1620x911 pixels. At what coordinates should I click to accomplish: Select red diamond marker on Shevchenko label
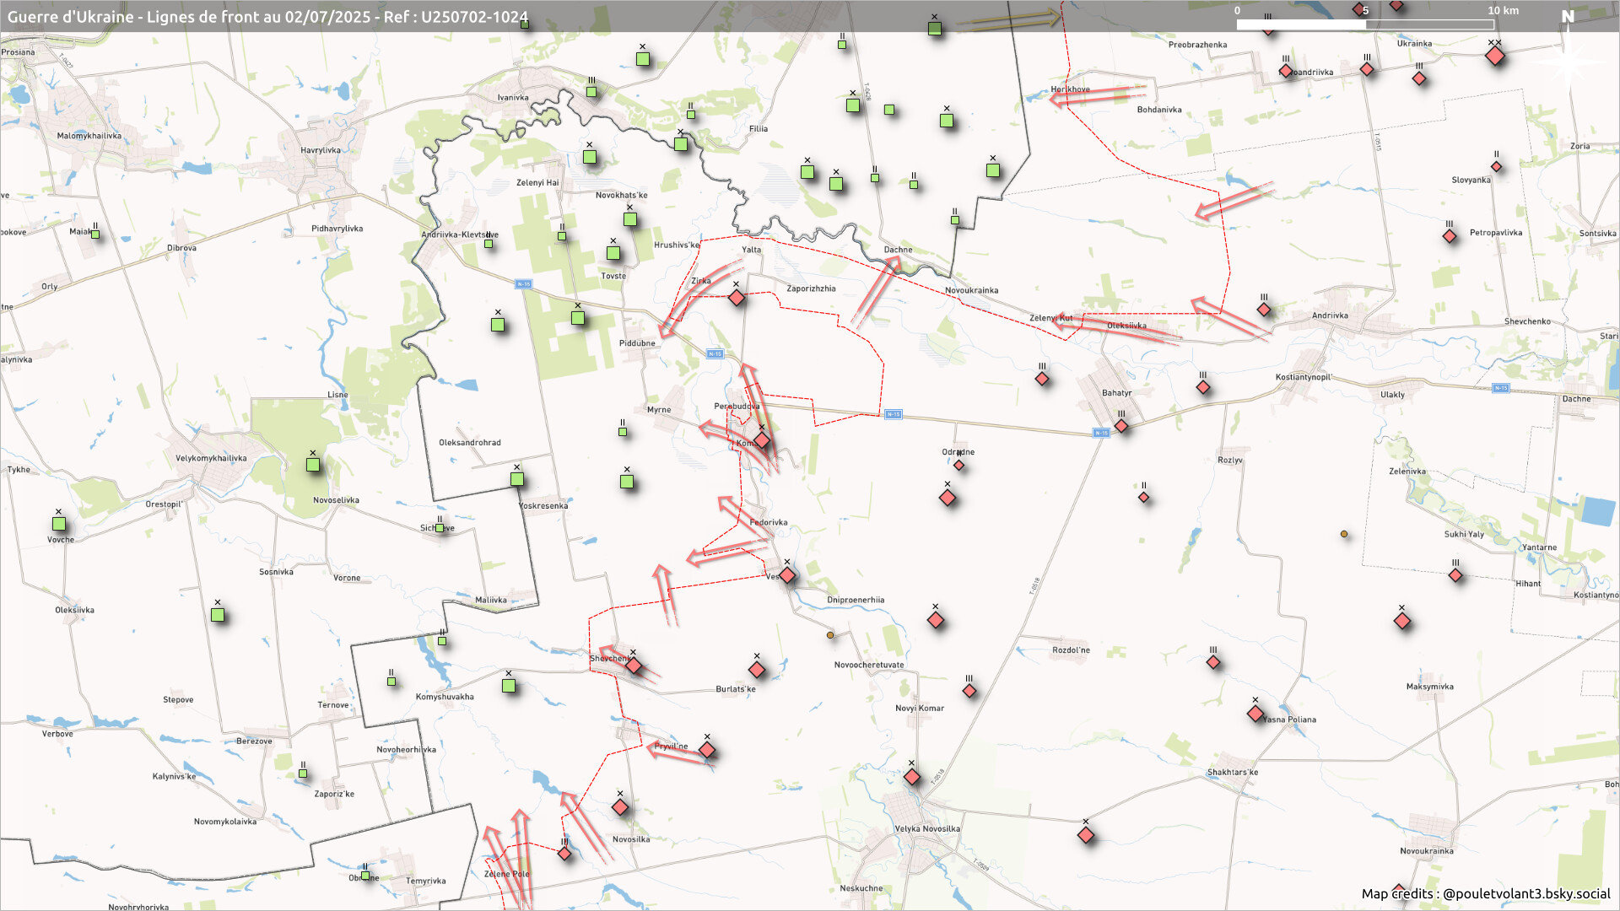pyautogui.click(x=634, y=666)
